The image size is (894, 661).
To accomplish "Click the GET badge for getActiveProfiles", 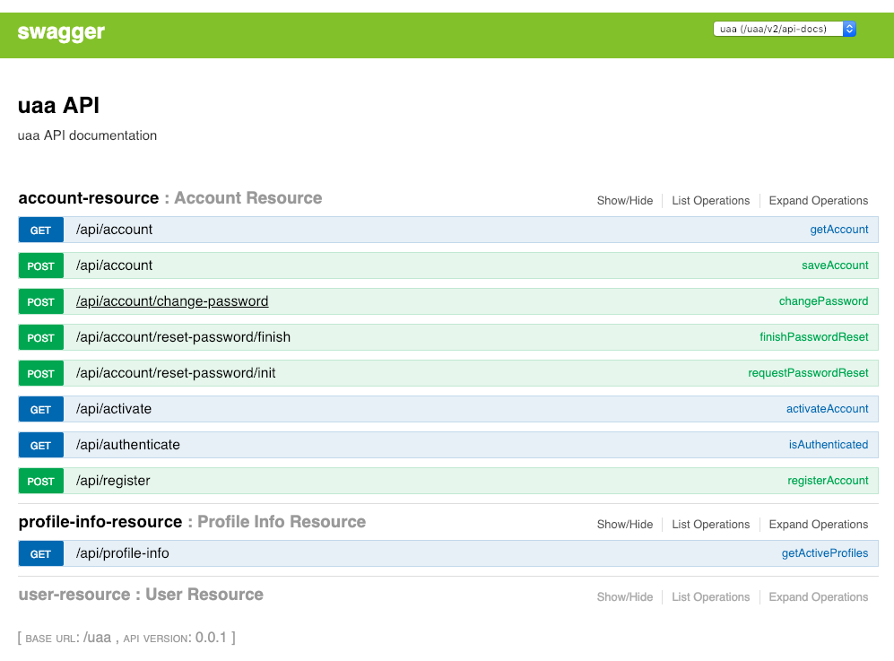I will (40, 553).
